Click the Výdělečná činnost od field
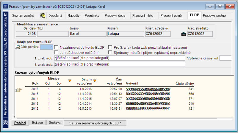238x133 pixels. (x=225, y=58)
